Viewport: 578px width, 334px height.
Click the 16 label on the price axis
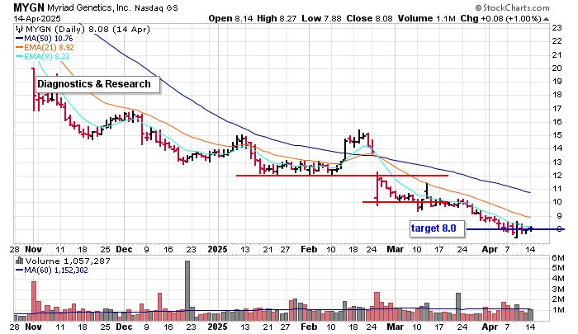(557, 122)
